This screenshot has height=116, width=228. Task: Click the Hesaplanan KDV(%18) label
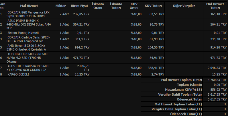[184, 90]
